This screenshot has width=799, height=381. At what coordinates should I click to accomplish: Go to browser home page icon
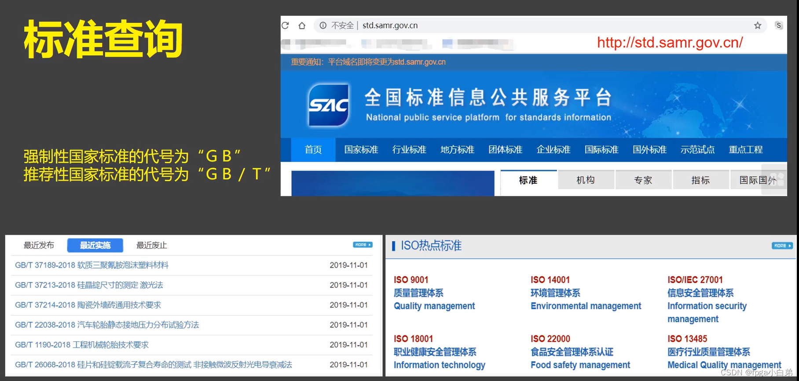click(x=302, y=25)
